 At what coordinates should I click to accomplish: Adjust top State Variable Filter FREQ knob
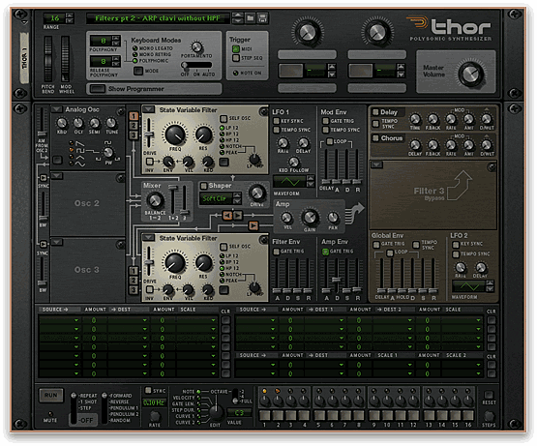[175, 134]
